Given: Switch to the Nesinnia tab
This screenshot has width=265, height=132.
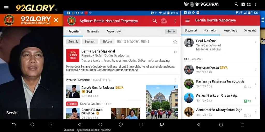Looking at the screenshot, I should (x=93, y=31).
